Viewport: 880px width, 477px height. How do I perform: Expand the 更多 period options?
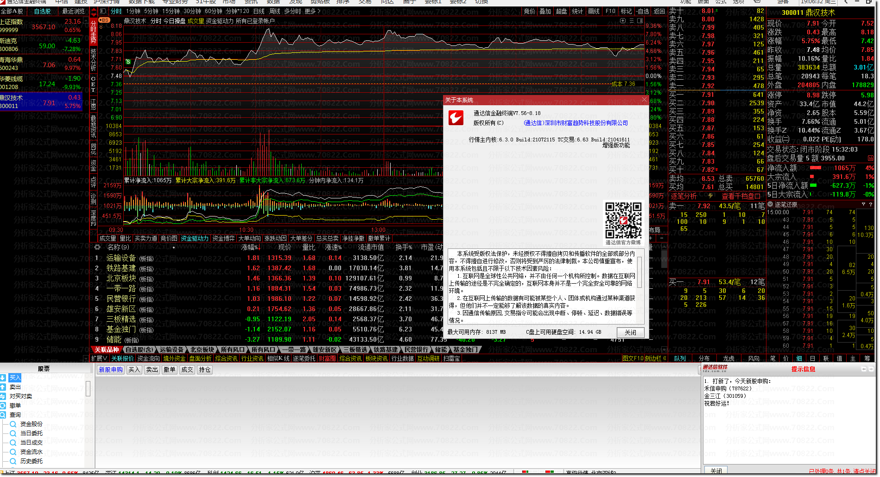pyautogui.click(x=312, y=11)
